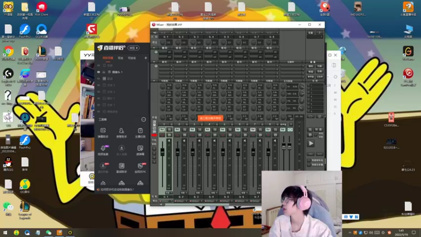Open the 房管助手 tool icon
This screenshot has width=421, height=237.
(x=122, y=131)
